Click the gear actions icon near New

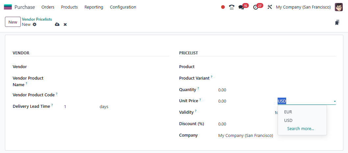click(35, 25)
